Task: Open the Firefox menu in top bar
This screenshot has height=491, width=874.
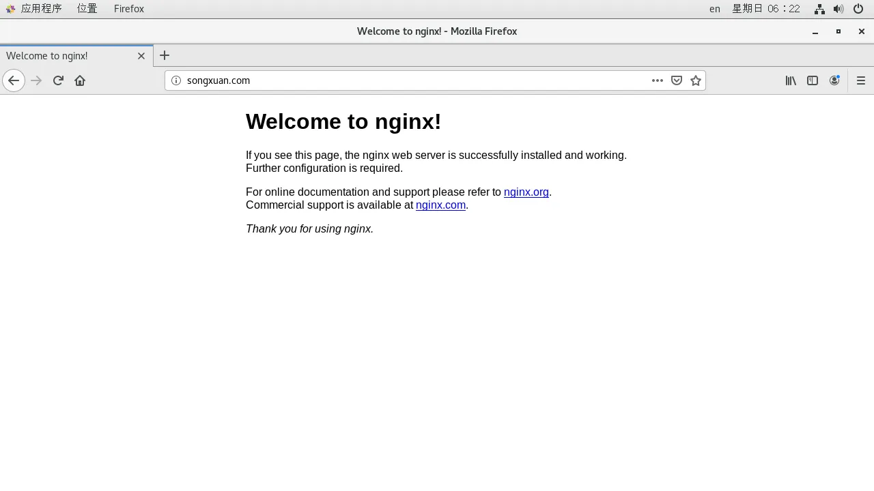Action: pos(129,9)
